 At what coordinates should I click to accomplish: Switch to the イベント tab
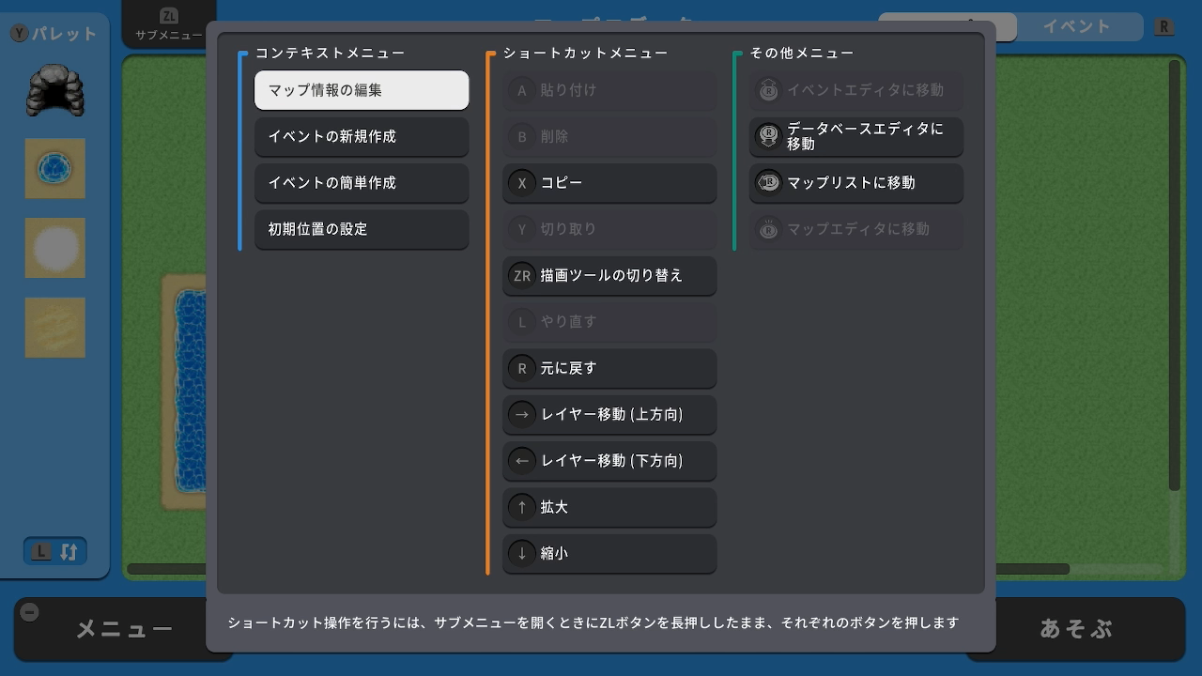[1076, 26]
